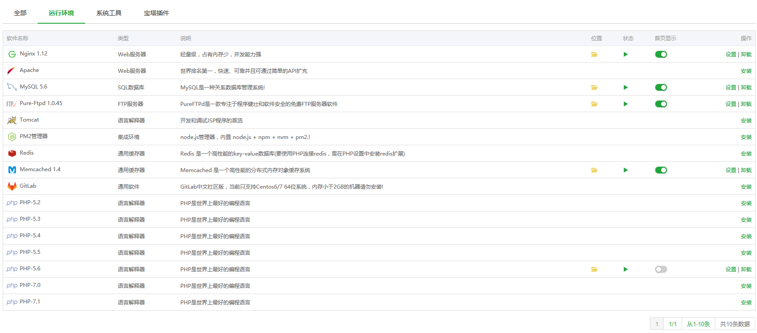757x333 pixels.
Task: Switch to the 全部 tab
Action: pyautogui.click(x=20, y=13)
